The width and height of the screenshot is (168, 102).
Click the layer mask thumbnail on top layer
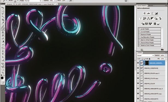(x=147, y=63)
